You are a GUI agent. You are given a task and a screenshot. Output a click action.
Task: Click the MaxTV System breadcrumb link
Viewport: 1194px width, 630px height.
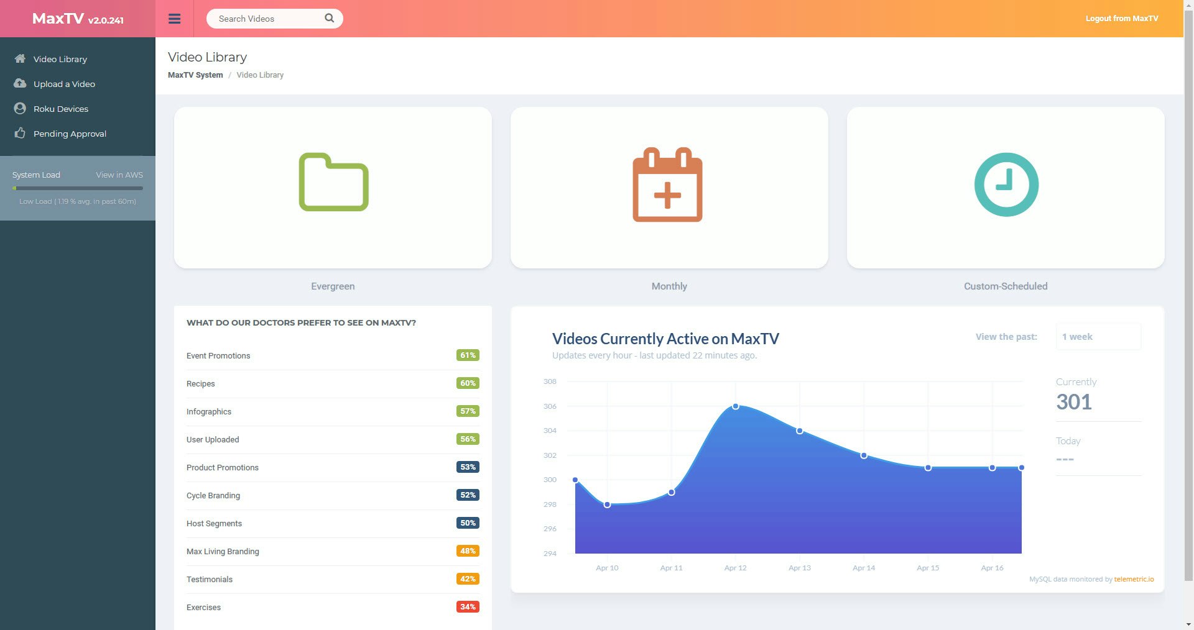coord(195,75)
